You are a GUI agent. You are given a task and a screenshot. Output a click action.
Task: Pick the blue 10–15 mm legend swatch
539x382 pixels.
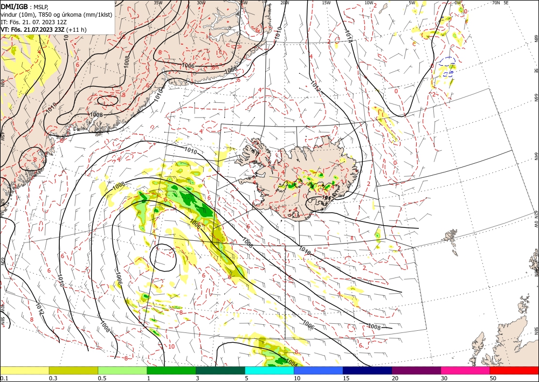pyautogui.click(x=319, y=371)
